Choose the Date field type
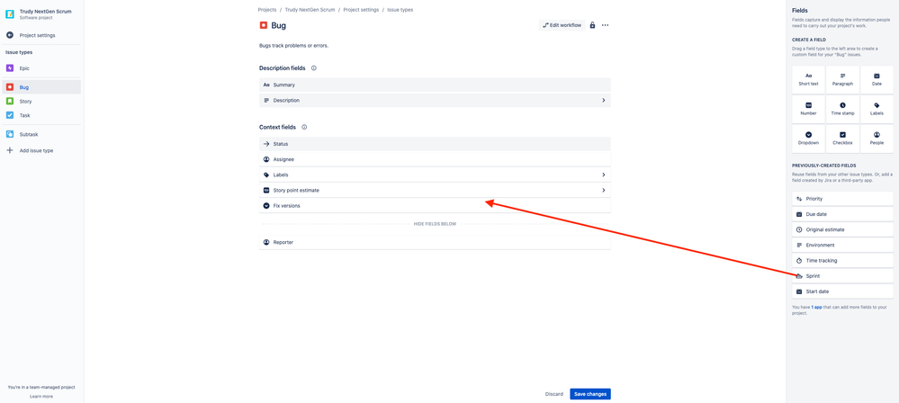This screenshot has height=403, width=899. click(x=877, y=80)
